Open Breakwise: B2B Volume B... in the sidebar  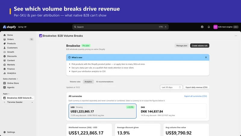pyautogui.click(x=18, y=98)
